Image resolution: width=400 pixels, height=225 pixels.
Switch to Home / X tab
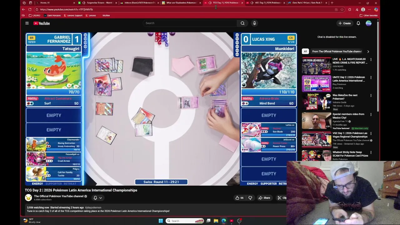coord(56,3)
